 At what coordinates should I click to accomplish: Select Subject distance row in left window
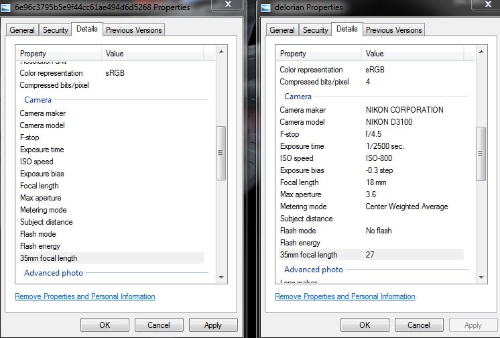point(111,222)
